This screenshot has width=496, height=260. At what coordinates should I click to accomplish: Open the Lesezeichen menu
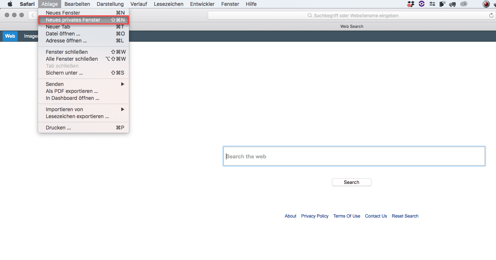(169, 4)
